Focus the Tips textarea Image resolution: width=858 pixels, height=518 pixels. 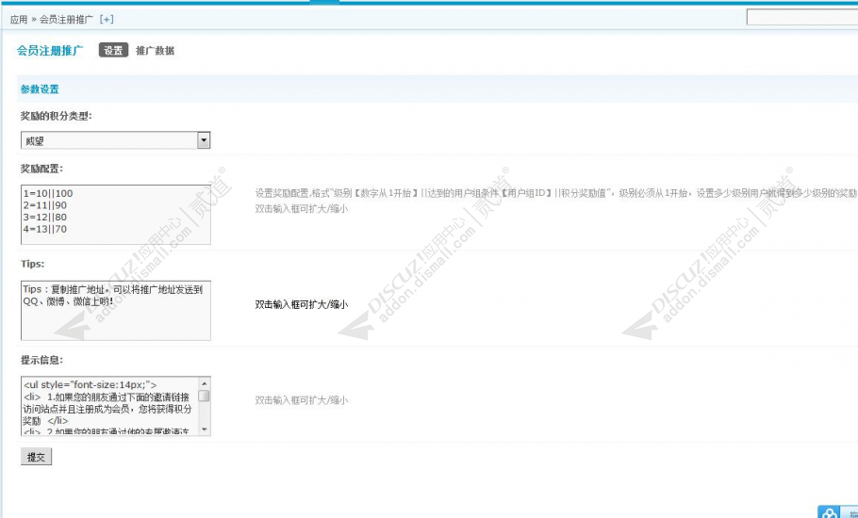[115, 311]
